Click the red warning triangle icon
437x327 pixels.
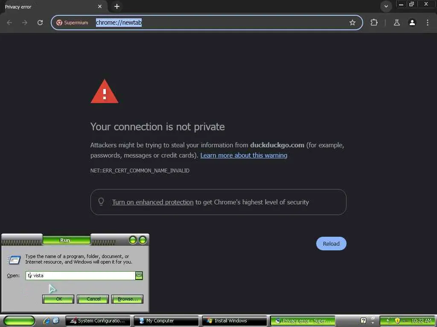pyautogui.click(x=105, y=92)
